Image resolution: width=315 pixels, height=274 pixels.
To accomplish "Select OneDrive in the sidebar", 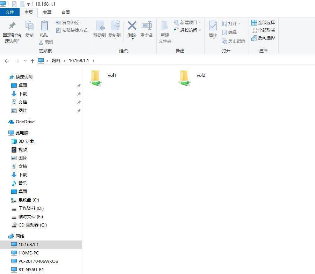I will tap(24, 121).
